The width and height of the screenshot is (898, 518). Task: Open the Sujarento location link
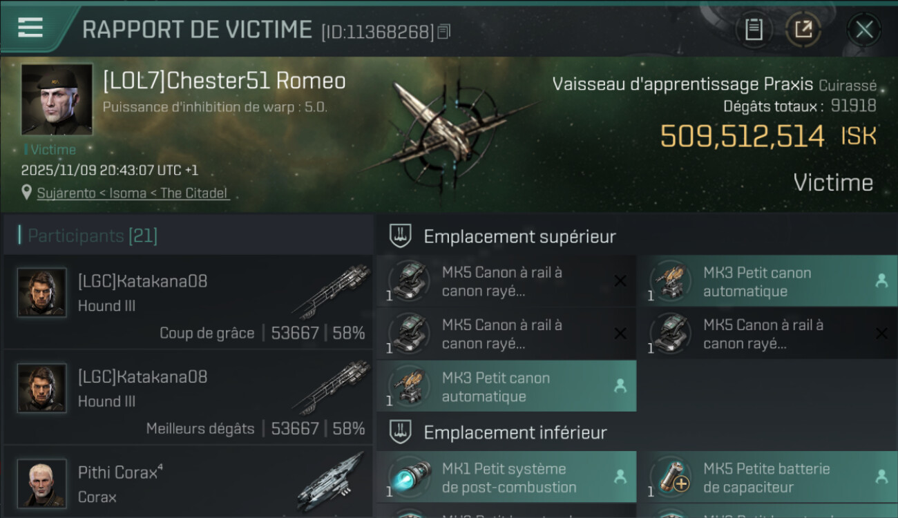pyautogui.click(x=133, y=193)
